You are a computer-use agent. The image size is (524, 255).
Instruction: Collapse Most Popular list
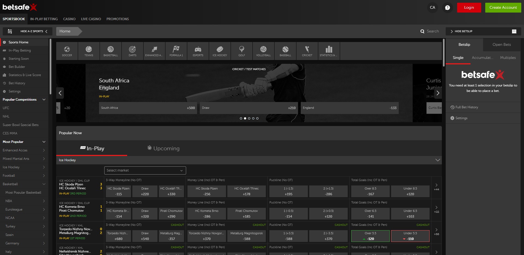(44, 142)
